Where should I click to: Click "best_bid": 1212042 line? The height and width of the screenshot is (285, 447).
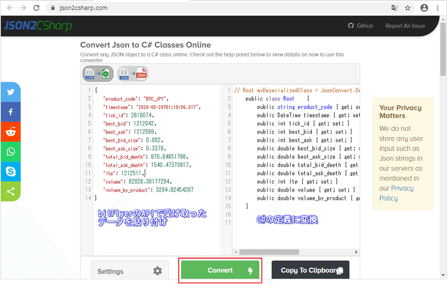coord(130,124)
